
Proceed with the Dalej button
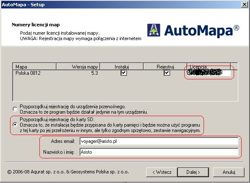193,172
